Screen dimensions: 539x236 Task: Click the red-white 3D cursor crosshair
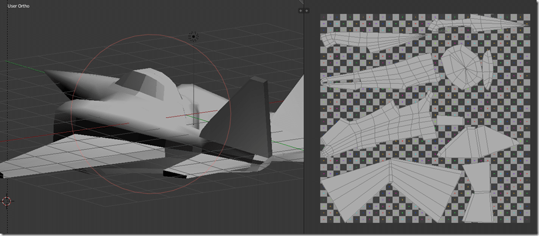coord(7,201)
